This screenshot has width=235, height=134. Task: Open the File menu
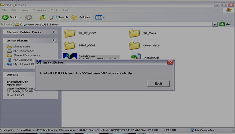pos(4,10)
